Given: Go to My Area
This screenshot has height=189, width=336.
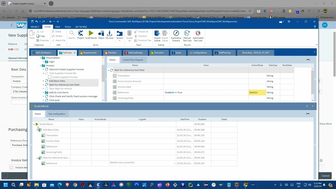Looking at the screenshot, I should (109, 35).
